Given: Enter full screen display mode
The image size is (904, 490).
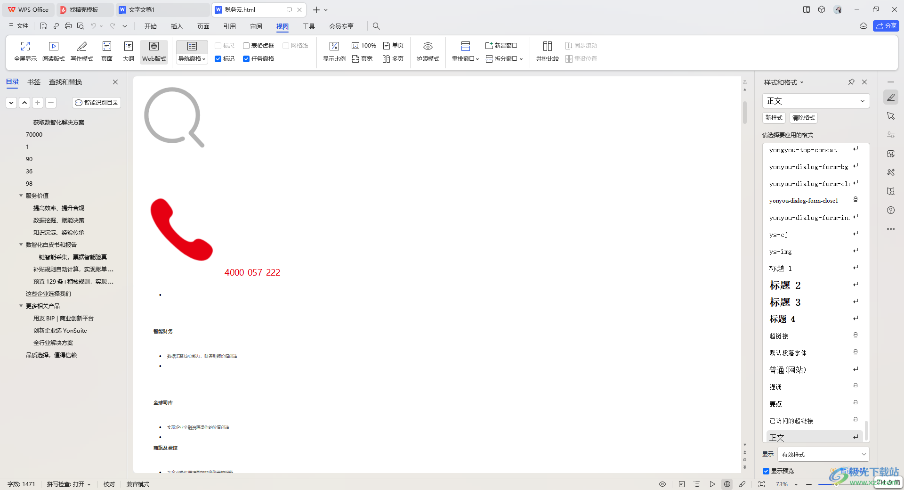Looking at the screenshot, I should point(25,51).
